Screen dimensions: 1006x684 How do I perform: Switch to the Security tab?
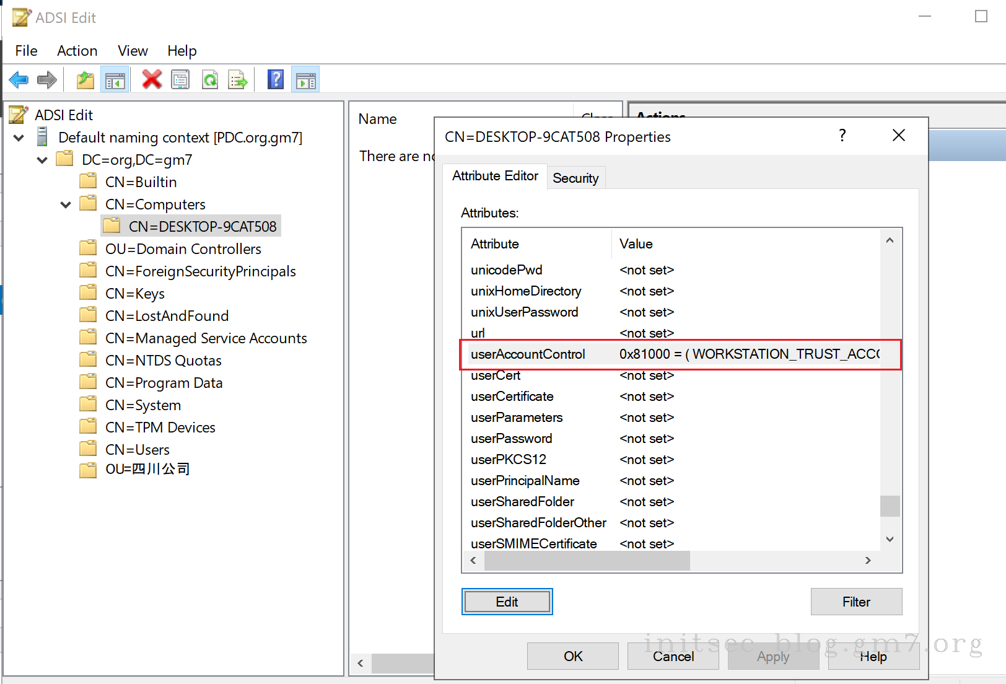pos(575,178)
